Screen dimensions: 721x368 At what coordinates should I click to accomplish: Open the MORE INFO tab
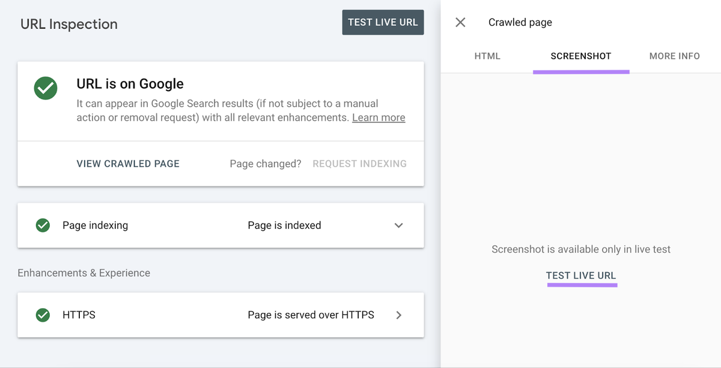pyautogui.click(x=675, y=56)
